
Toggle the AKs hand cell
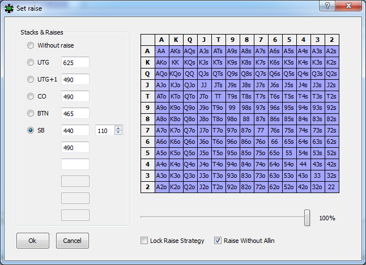[x=176, y=51]
